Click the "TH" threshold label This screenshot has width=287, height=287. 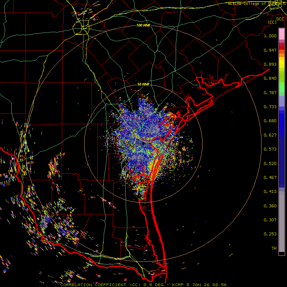[274, 248]
